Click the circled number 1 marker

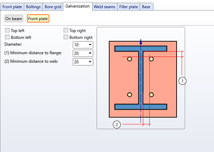coord(182,81)
